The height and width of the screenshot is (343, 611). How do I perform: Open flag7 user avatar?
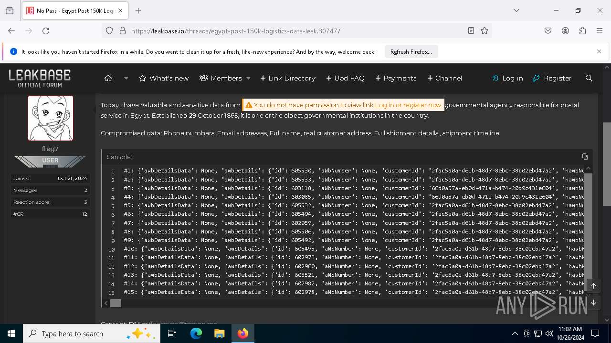[x=51, y=118]
